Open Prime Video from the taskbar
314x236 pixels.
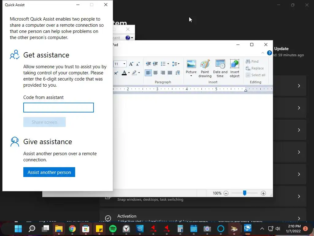(x=140, y=229)
